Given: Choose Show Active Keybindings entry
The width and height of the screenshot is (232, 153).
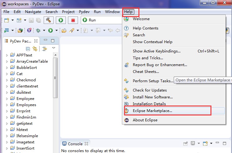Looking at the screenshot, I should (174, 51).
